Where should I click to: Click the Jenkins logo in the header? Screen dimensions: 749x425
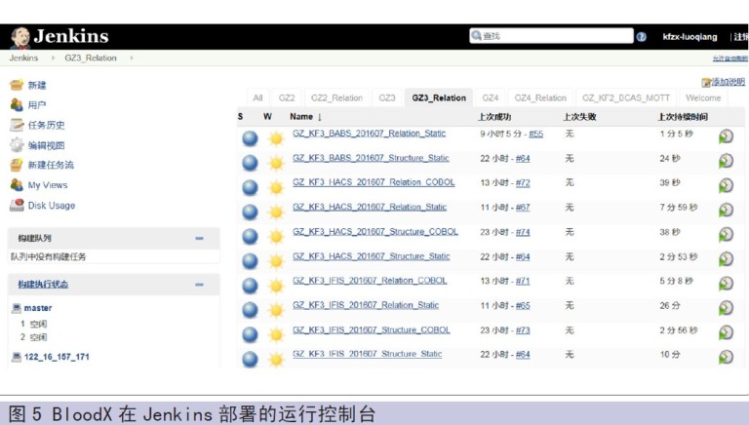coord(59,37)
